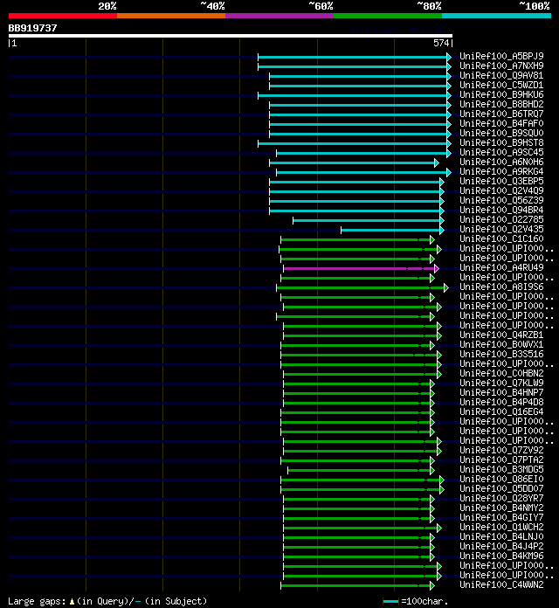
Task: Click the green alignment bar for C4WWN2
Action: (x=357, y=585)
